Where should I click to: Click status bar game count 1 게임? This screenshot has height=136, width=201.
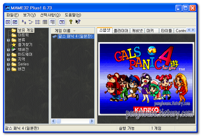coord(156,128)
